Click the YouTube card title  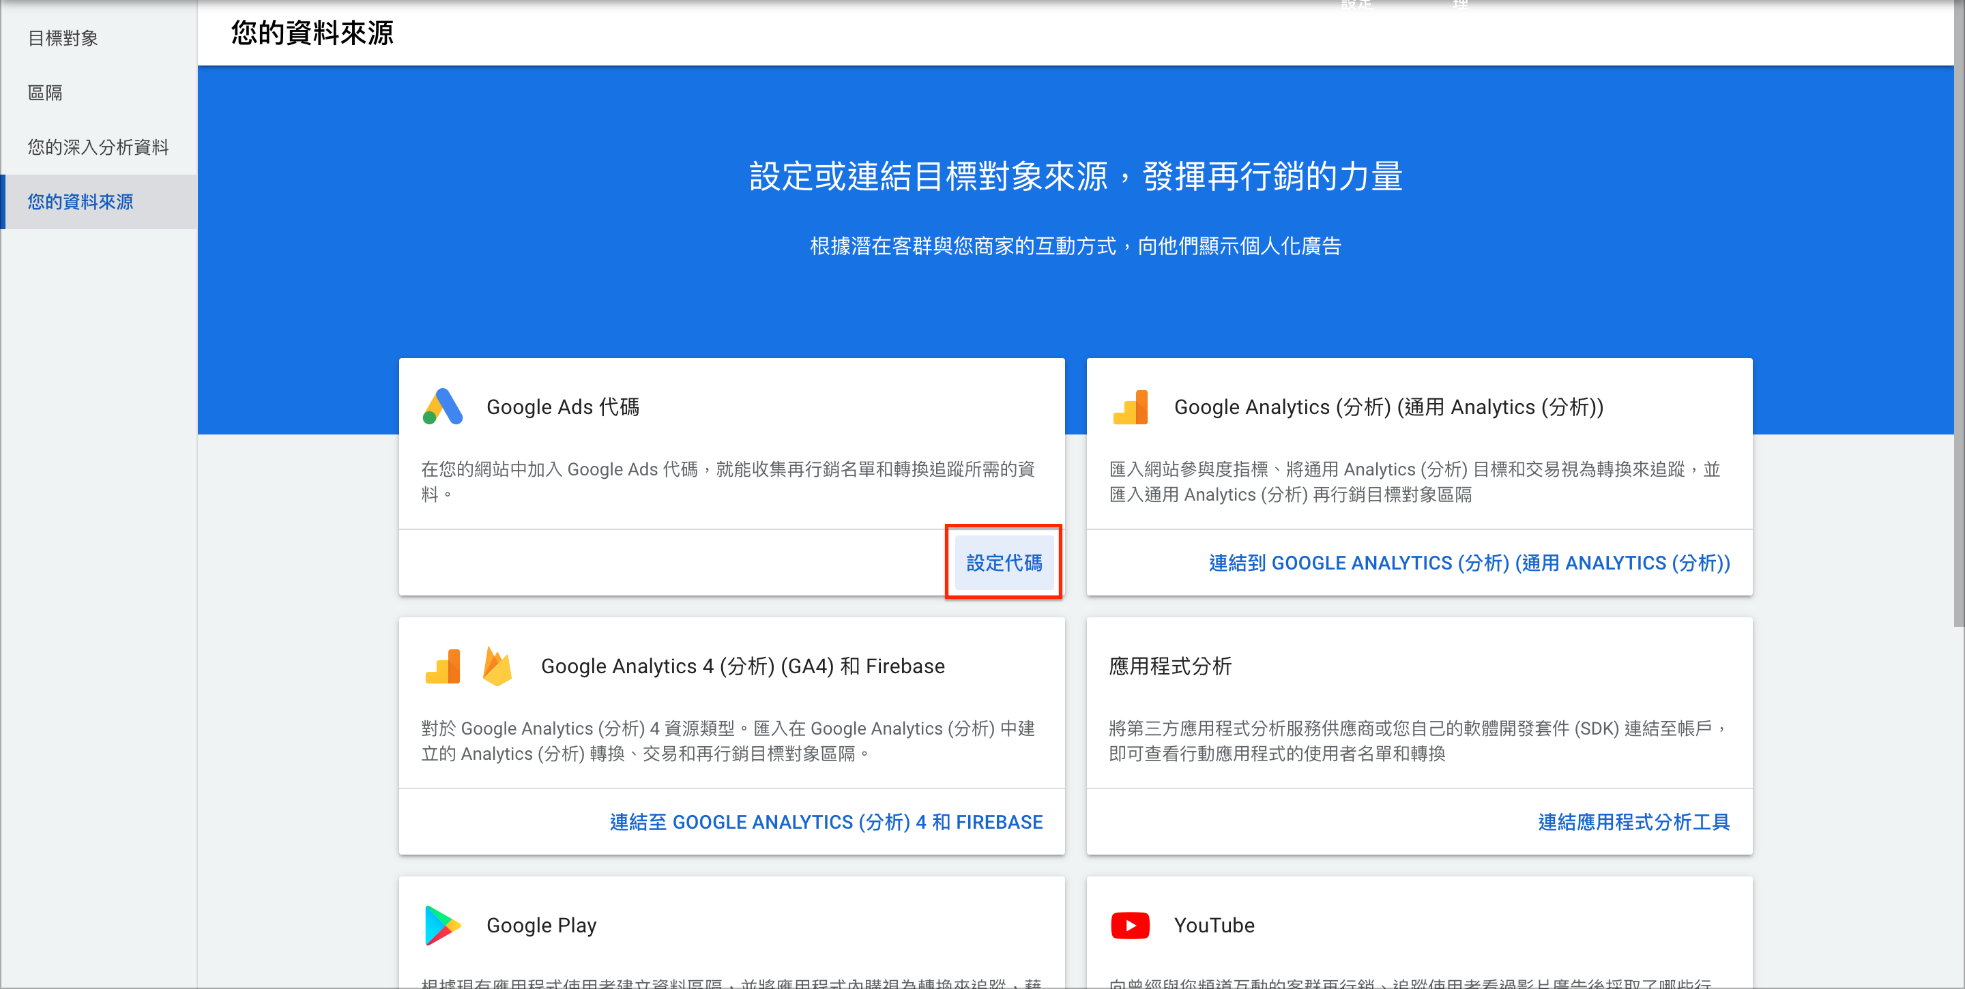coord(1214,925)
